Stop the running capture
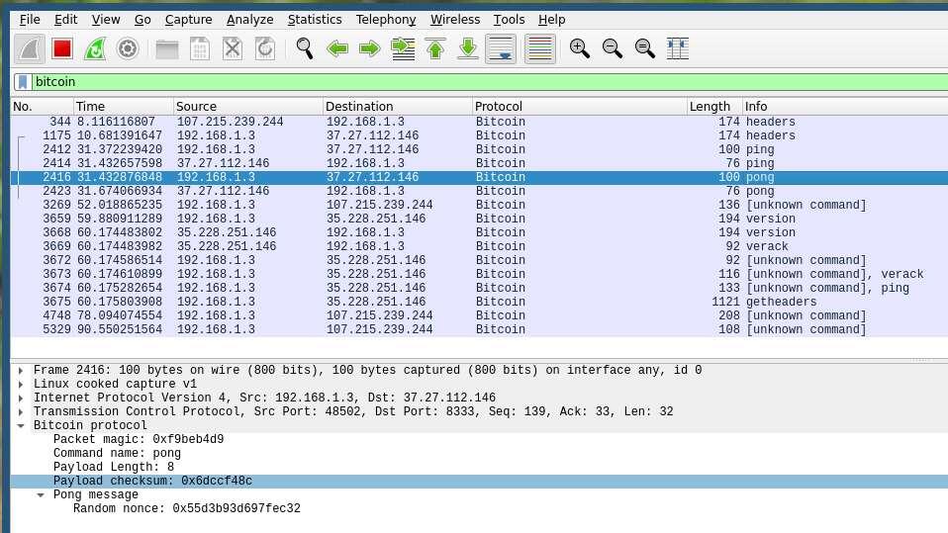 62,49
